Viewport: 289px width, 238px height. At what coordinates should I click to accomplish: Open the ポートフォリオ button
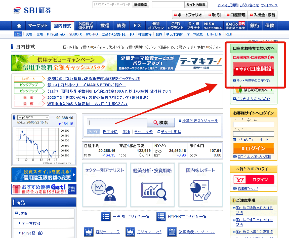coord(188,15)
